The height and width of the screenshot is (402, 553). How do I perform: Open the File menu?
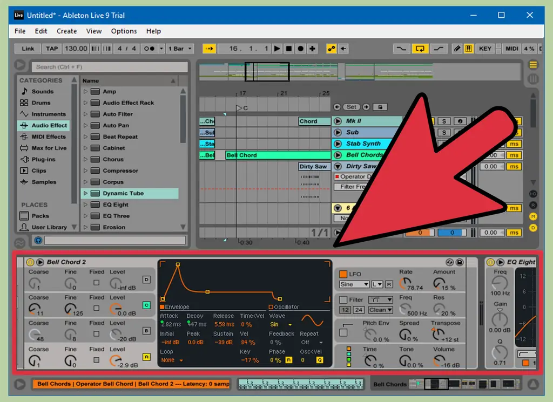20,31
